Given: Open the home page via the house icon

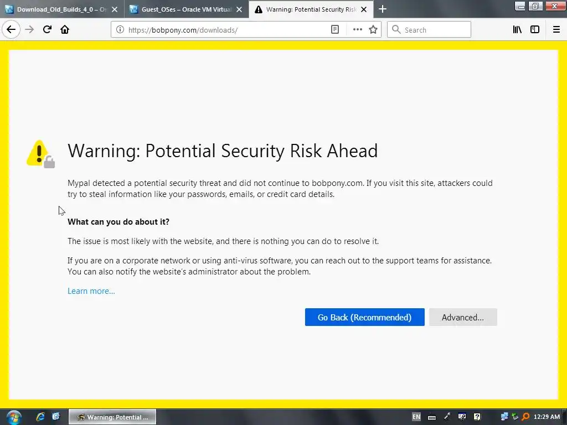Looking at the screenshot, I should pos(65,30).
